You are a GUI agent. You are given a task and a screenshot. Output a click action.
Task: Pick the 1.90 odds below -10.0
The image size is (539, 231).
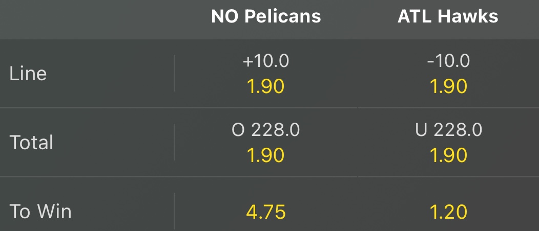(x=448, y=86)
